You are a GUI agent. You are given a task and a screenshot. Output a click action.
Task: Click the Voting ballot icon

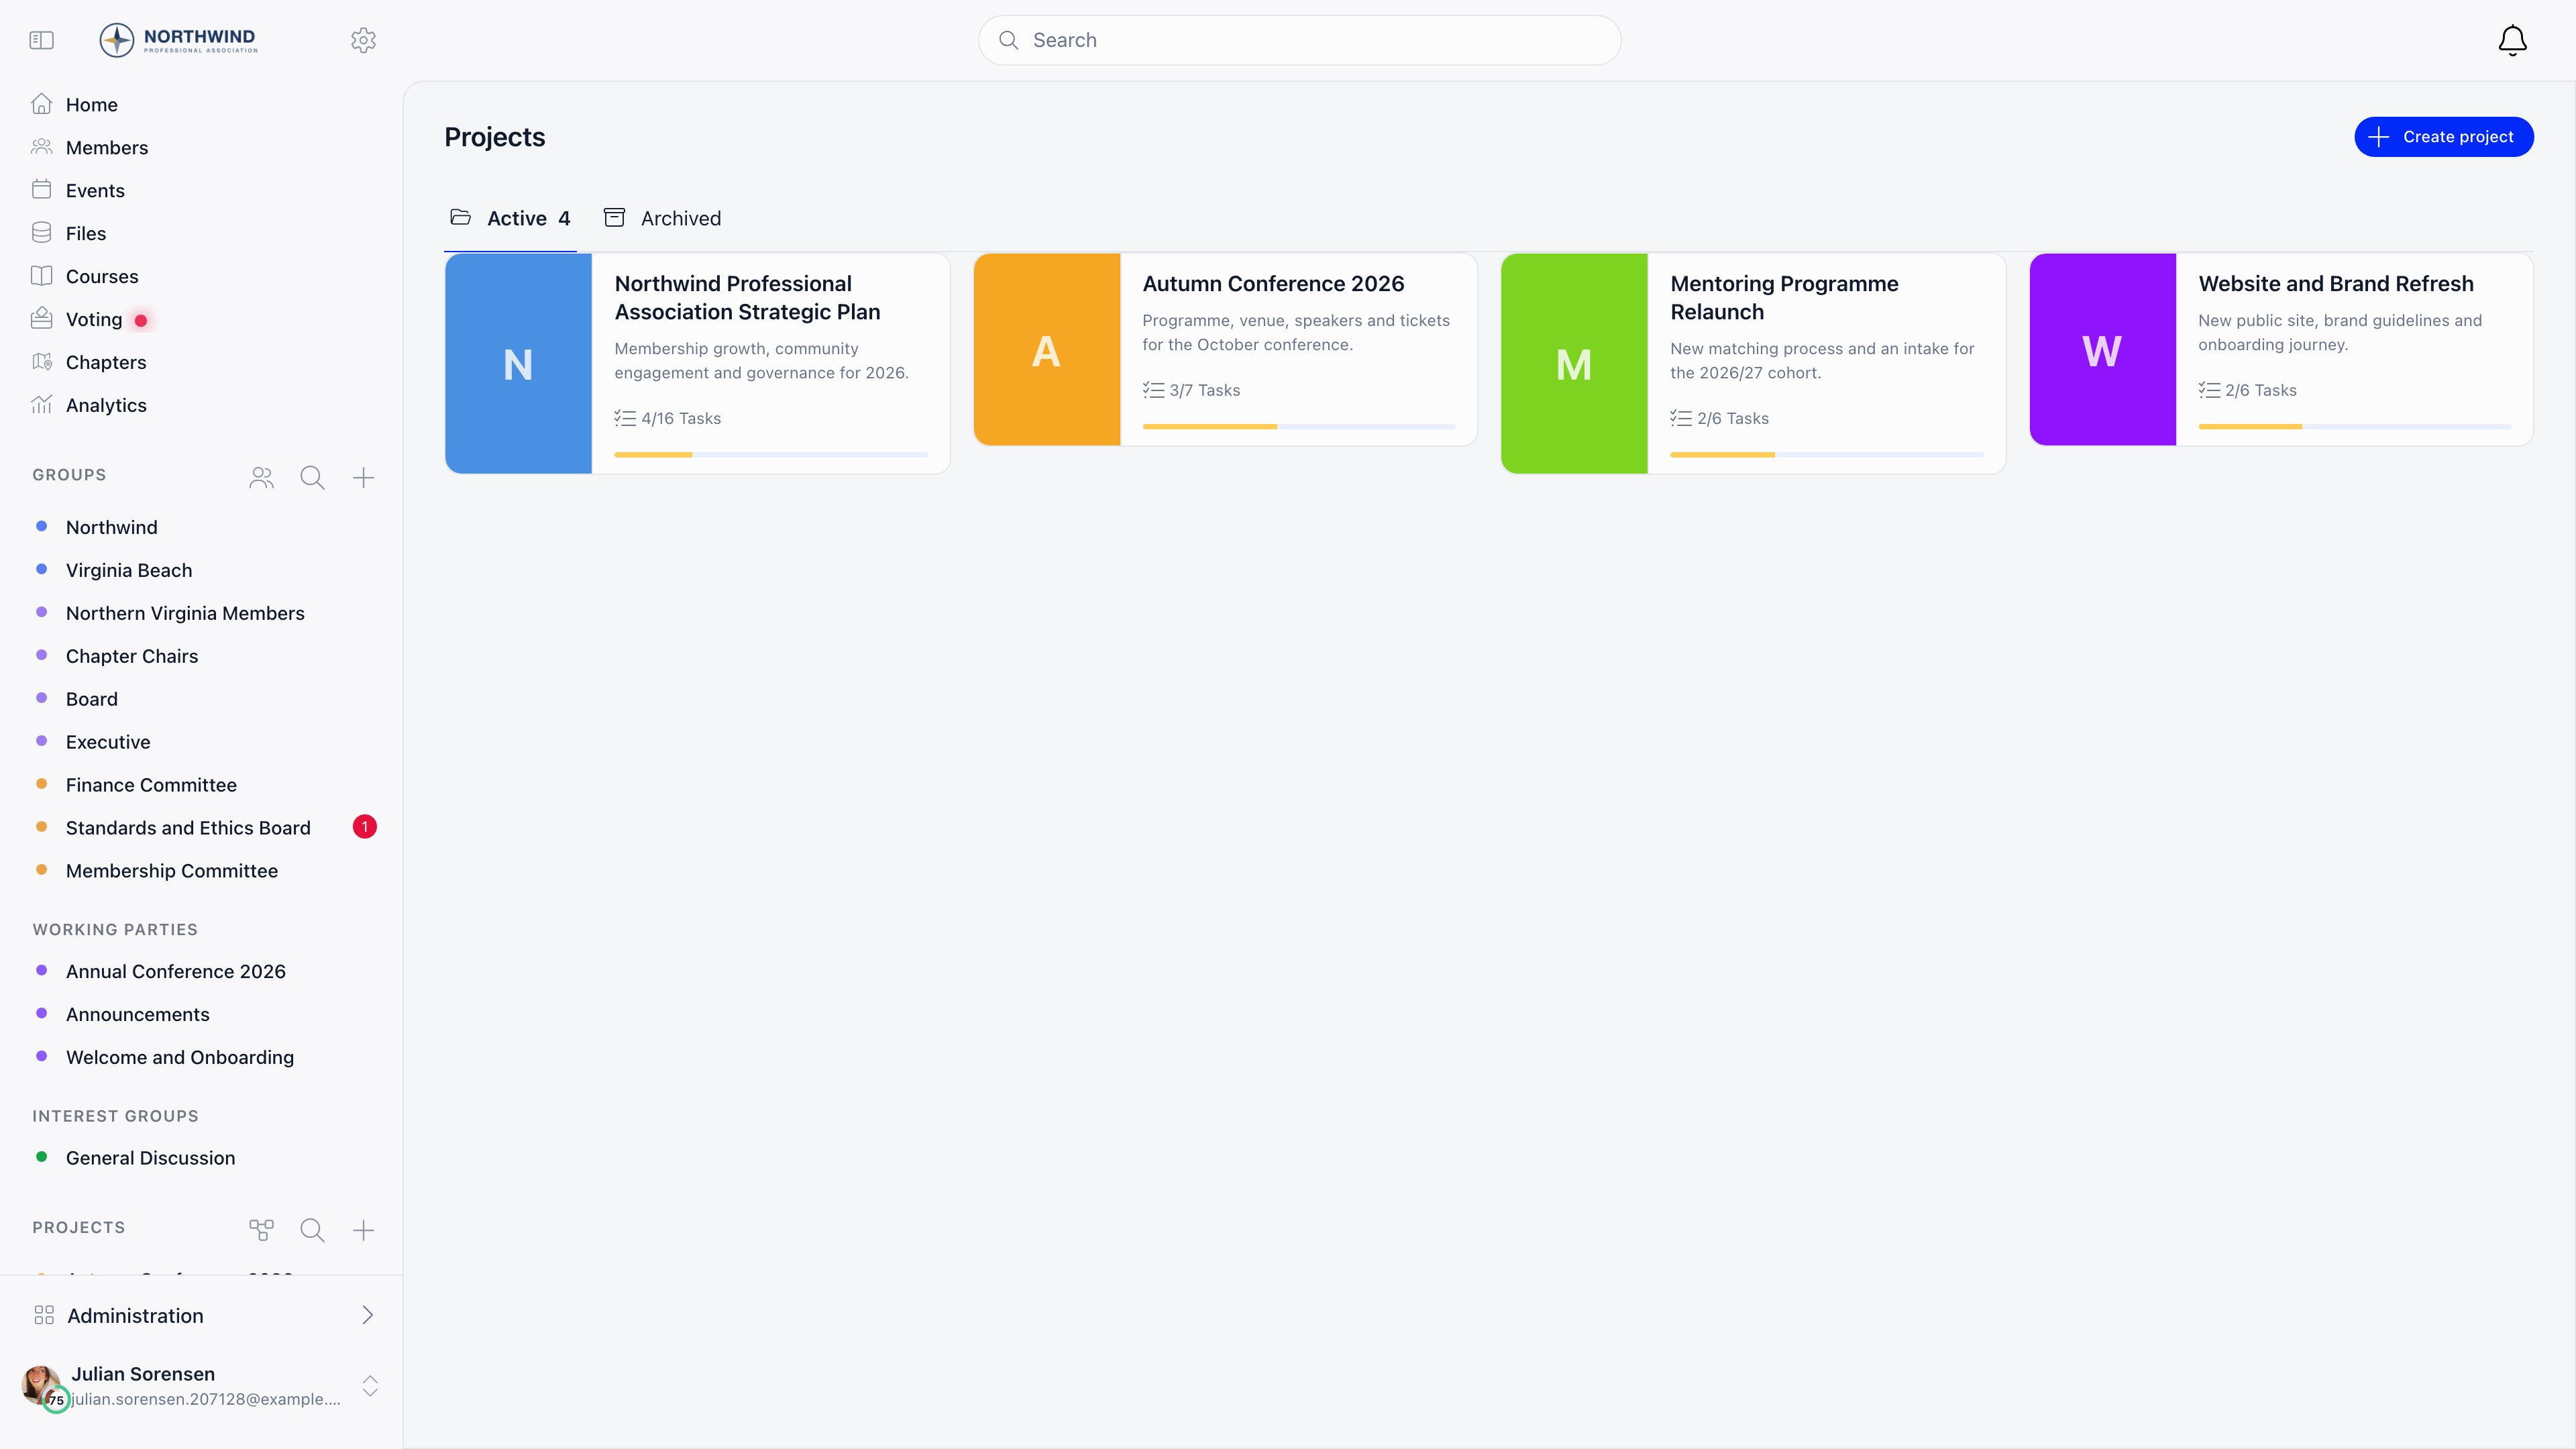[x=41, y=319]
